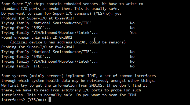Click 'Probing for Super-I/O at 0x4e/0x4f' line
Screen dimensions: 190x105
coord(38,47)
